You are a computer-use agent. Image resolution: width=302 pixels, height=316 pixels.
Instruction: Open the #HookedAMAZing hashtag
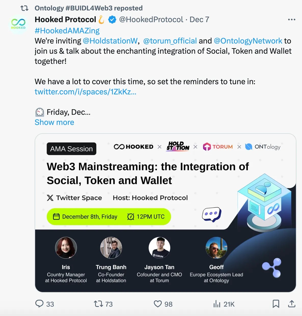(67, 31)
